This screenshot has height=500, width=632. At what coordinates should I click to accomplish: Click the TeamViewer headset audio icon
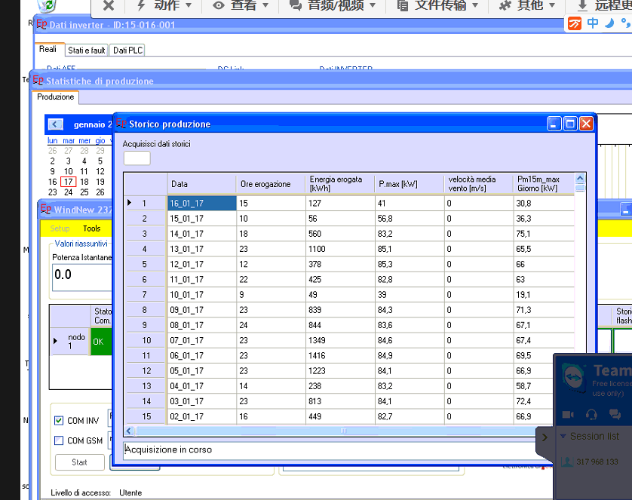click(x=591, y=414)
